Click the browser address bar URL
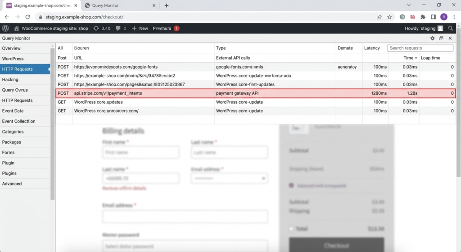The image size is (461, 252). pyautogui.click(x=84, y=17)
